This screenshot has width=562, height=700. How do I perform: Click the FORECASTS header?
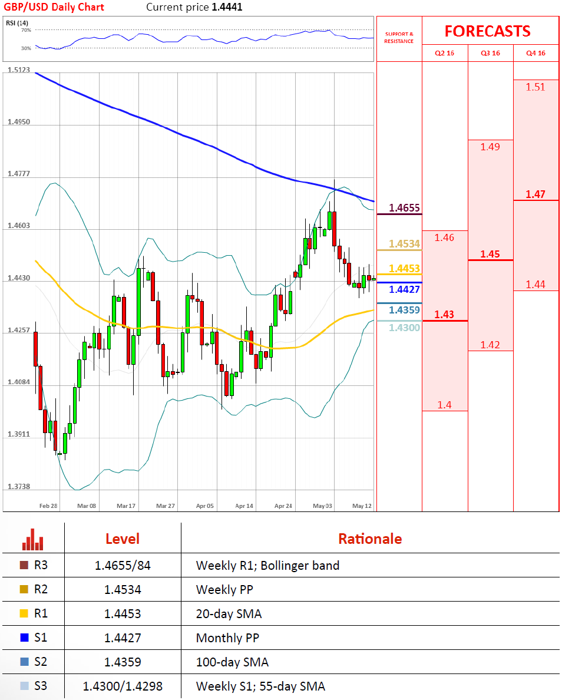click(487, 31)
